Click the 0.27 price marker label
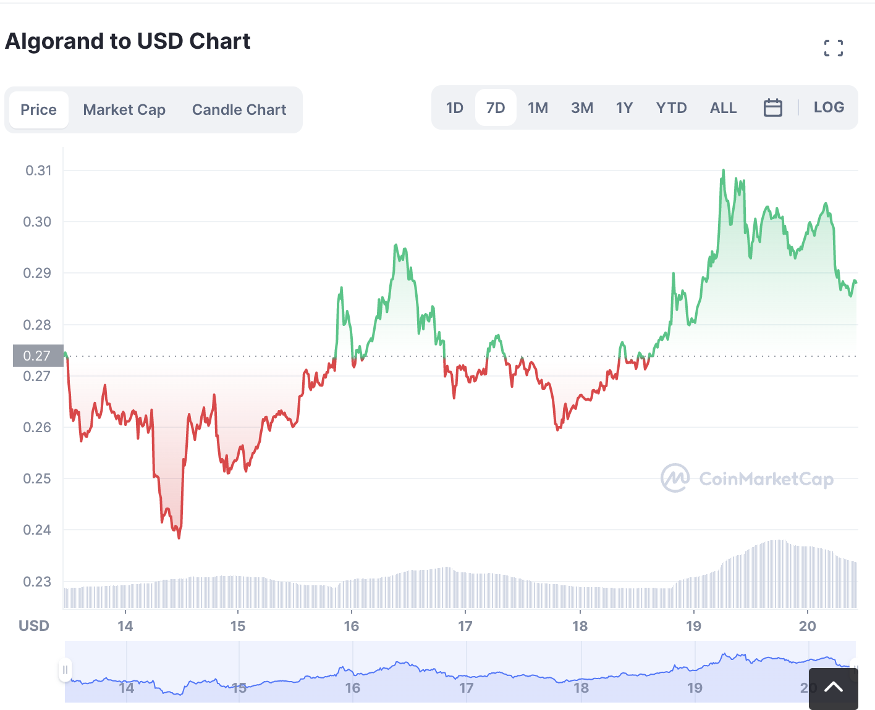 [38, 356]
